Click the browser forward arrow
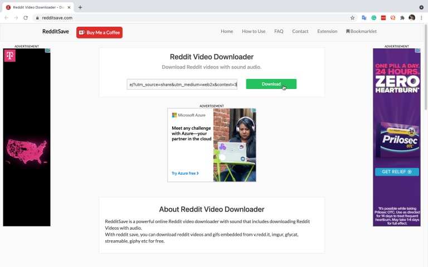The width and height of the screenshot is (428, 267). [16, 18]
